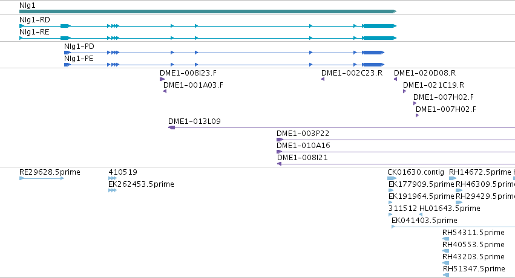The height and width of the screenshot is (278, 515).
Task: Click the Nlg1 gene label
Action: (27, 5)
